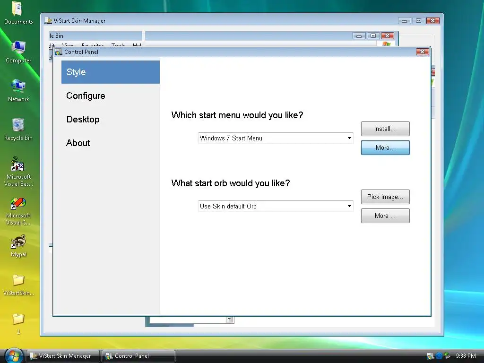Image resolution: width=484 pixels, height=363 pixels.
Task: Minimize the ViStart Skin Manager window
Action: [405, 21]
